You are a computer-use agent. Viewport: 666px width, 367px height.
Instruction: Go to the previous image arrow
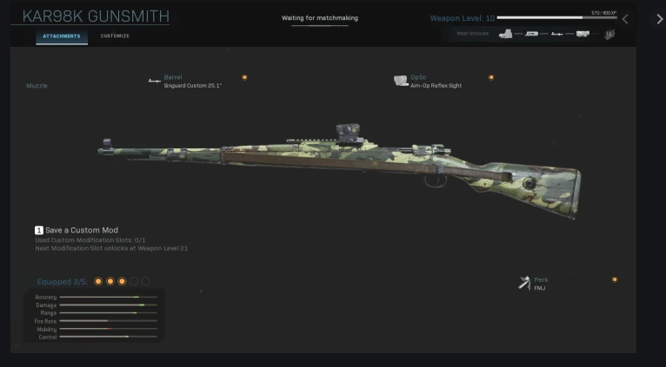click(x=625, y=19)
